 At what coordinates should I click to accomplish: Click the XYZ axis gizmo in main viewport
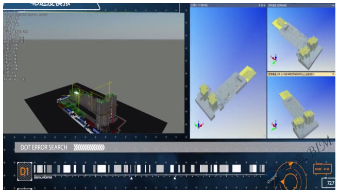(199, 125)
